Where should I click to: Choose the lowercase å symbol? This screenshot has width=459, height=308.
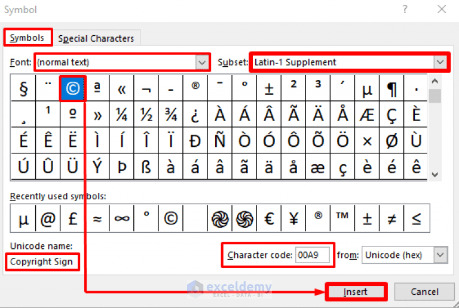(293, 167)
